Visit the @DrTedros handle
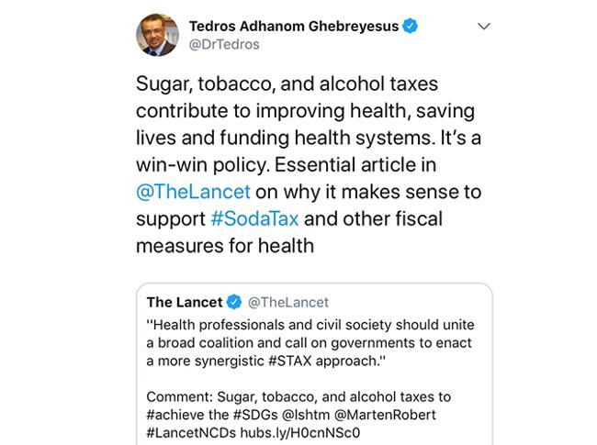This screenshot has height=445, width=597. (x=224, y=45)
